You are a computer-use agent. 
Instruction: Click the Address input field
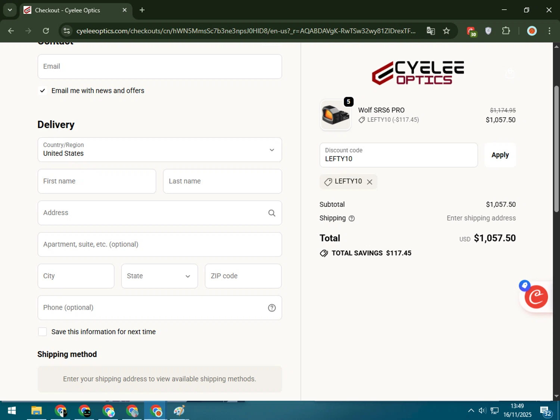coord(160,213)
